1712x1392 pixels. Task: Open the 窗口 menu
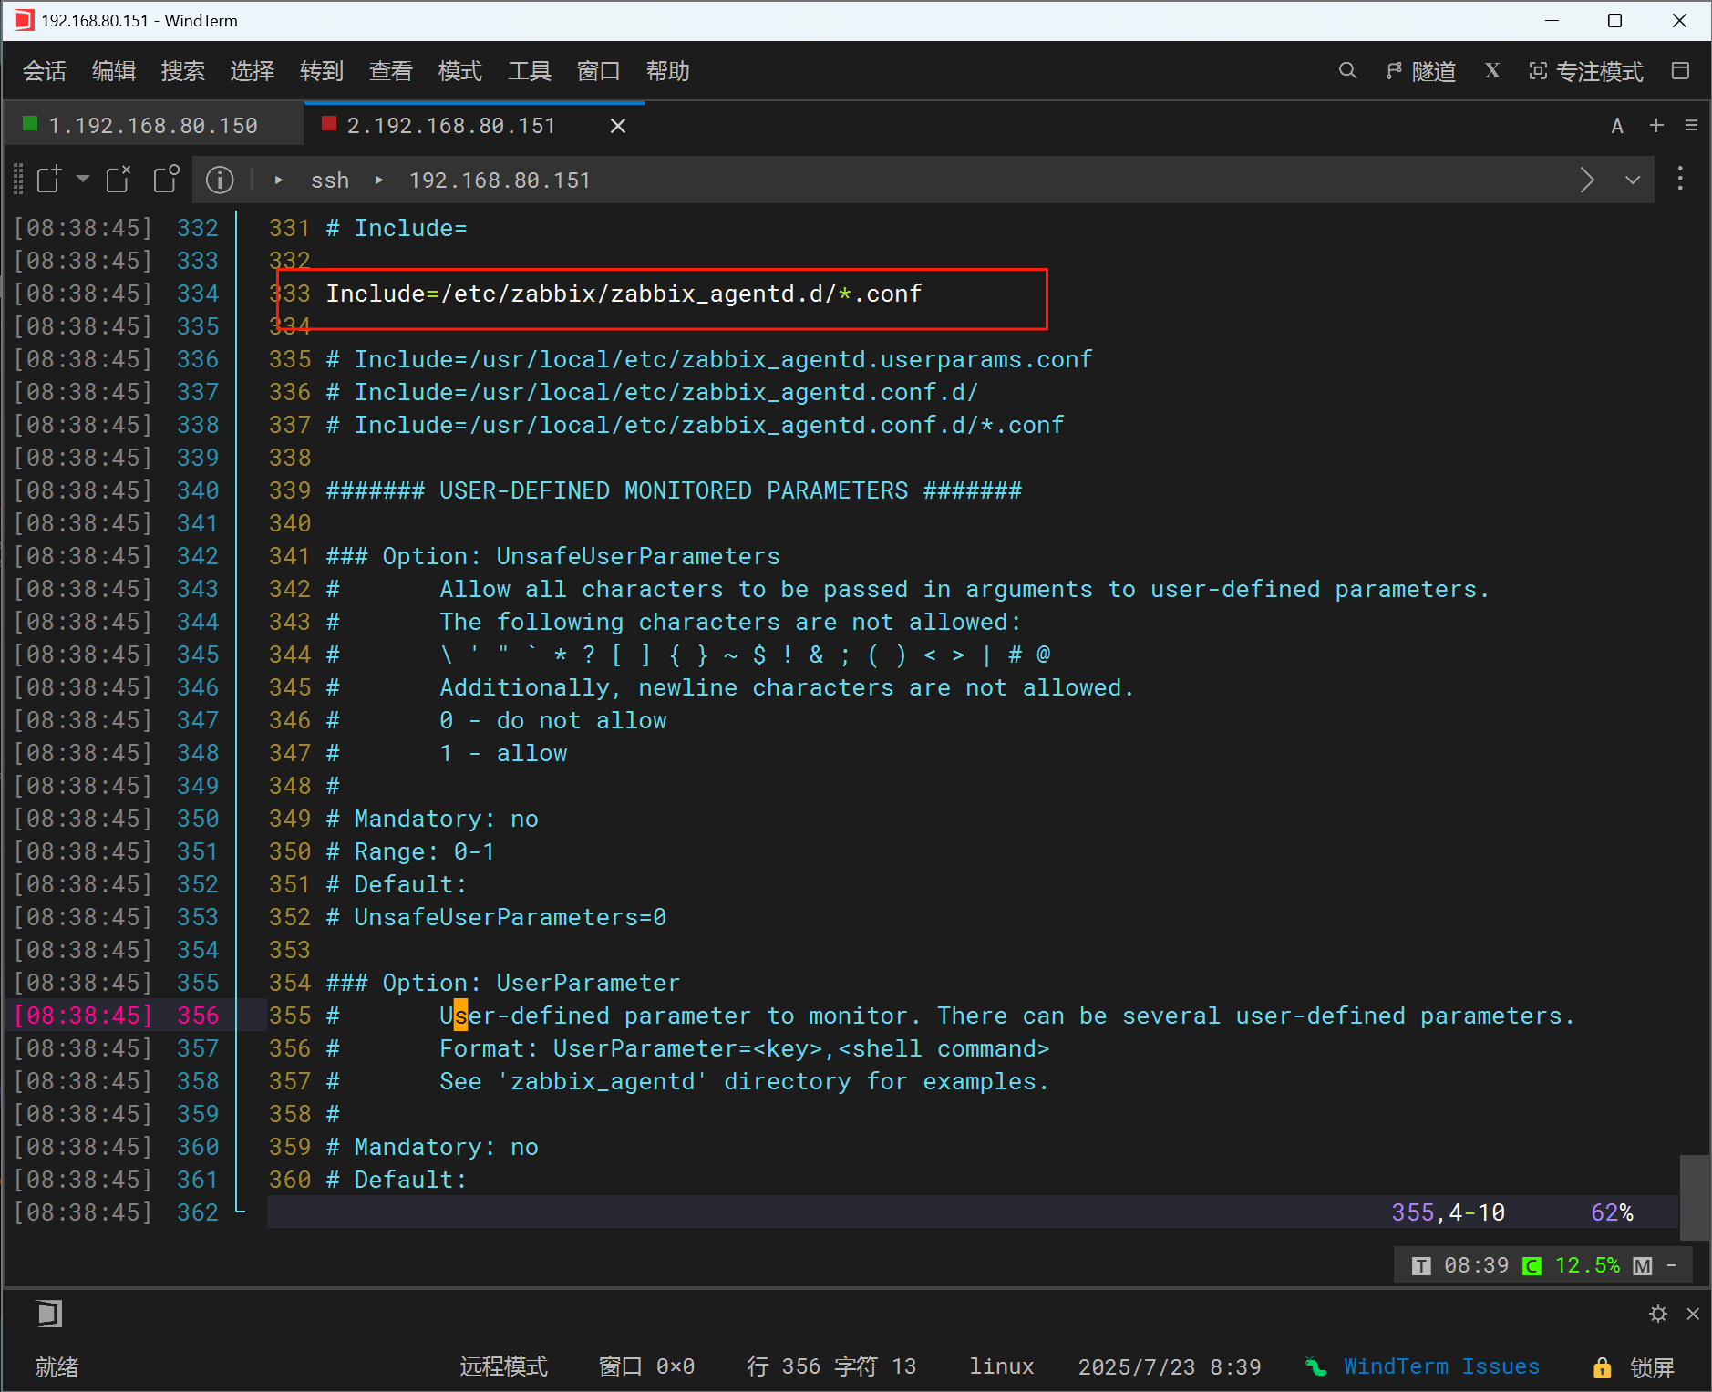(x=599, y=71)
